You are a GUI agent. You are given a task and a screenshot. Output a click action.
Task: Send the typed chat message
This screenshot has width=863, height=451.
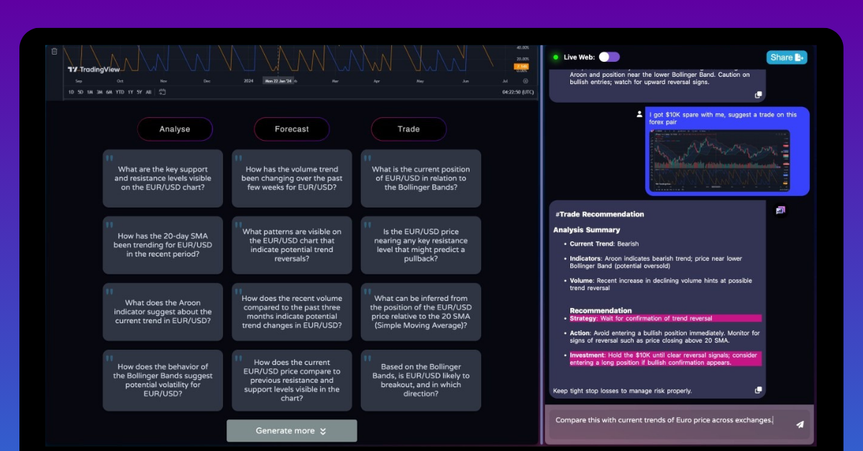[x=800, y=424]
